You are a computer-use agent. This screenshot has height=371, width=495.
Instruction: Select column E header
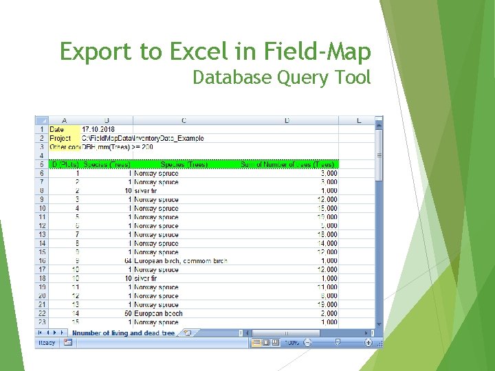click(x=358, y=120)
